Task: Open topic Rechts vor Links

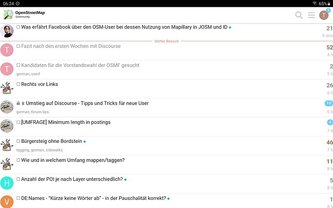Action: pos(40,84)
